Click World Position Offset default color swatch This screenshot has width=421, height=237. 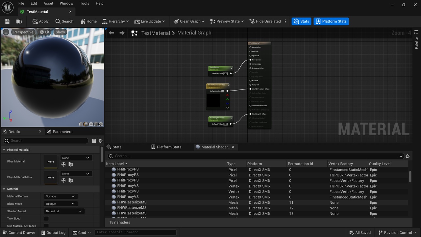point(223,91)
